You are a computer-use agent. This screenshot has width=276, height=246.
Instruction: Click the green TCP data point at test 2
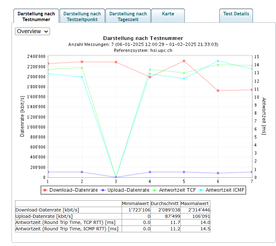coord(82,68)
